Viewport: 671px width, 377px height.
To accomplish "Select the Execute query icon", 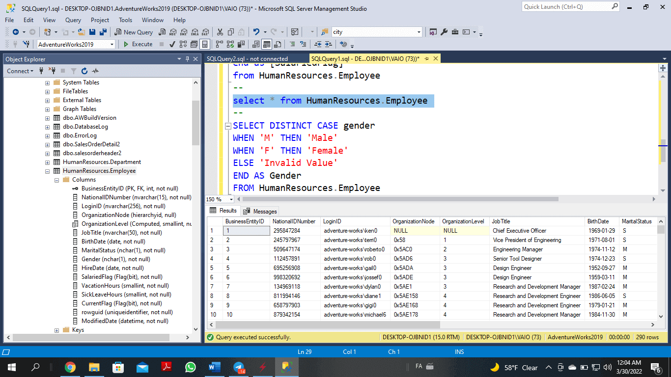I will (126, 44).
